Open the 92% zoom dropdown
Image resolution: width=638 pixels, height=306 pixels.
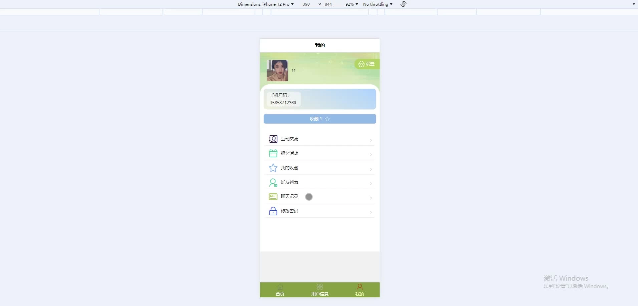[352, 4]
